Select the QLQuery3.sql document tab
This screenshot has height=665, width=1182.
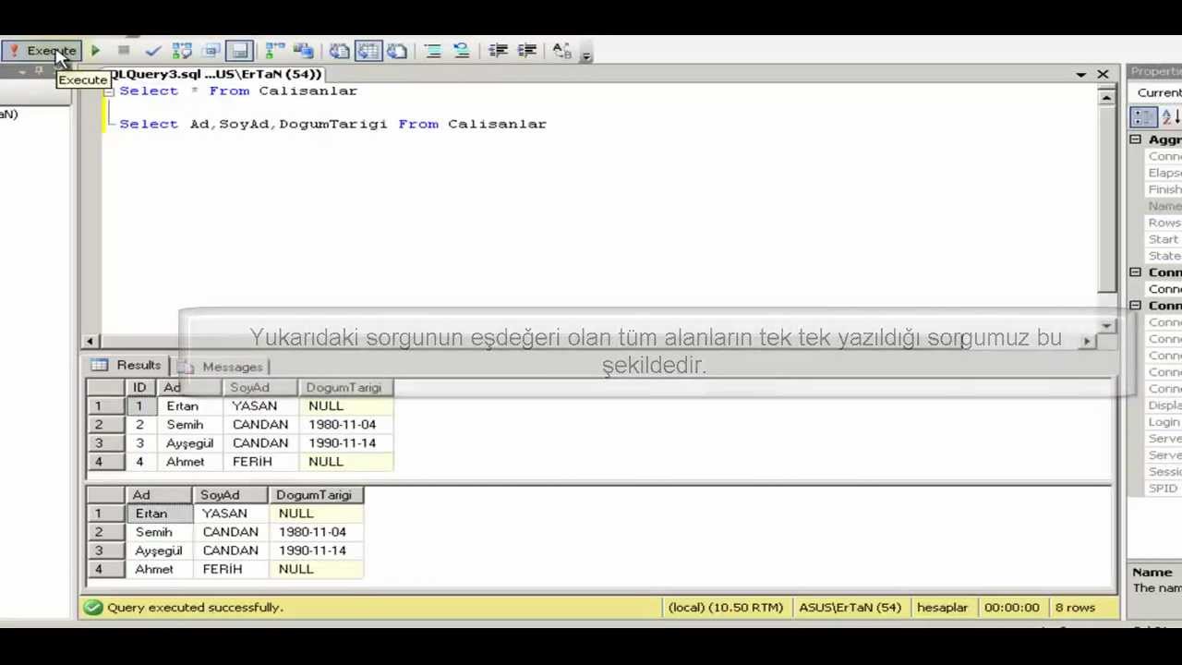click(x=216, y=74)
